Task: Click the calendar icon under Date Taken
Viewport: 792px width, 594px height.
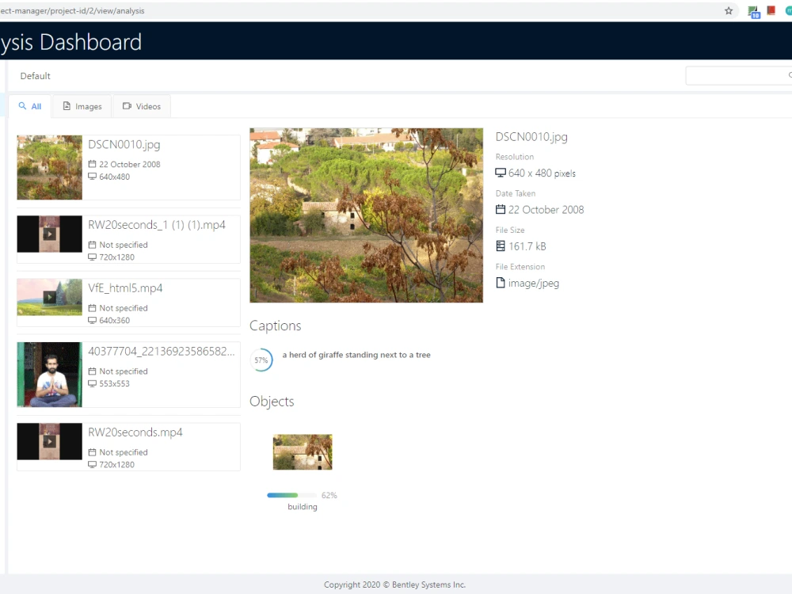Action: pos(501,210)
